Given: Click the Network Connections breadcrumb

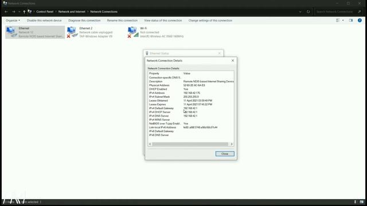Looking at the screenshot, I should click(104, 11).
